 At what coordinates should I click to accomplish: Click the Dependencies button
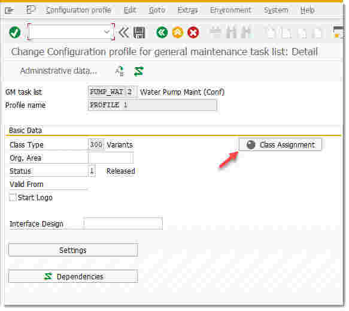[x=73, y=276]
